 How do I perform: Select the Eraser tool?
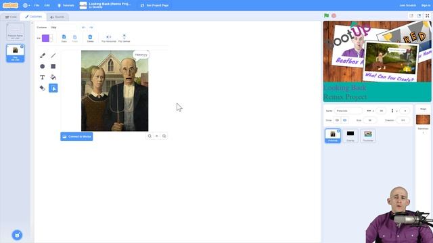pos(42,88)
